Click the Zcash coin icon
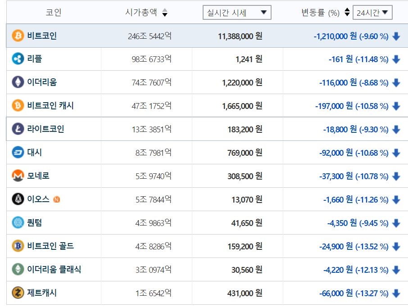 click(18, 293)
